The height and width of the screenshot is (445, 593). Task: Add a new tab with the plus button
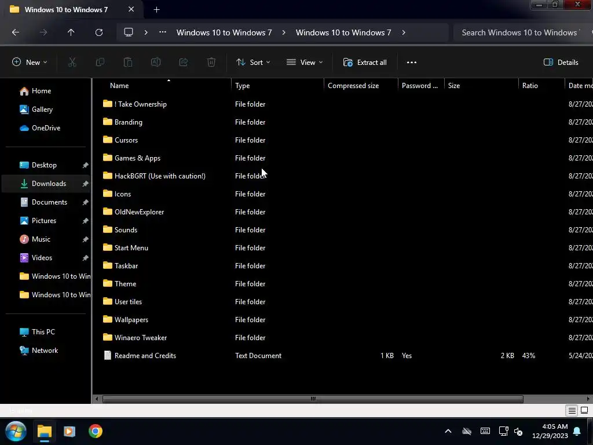[156, 10]
